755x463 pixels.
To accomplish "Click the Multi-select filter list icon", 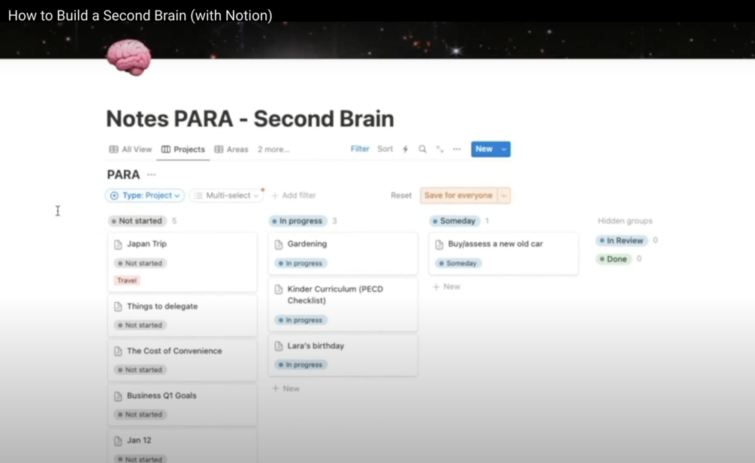I will tap(198, 195).
